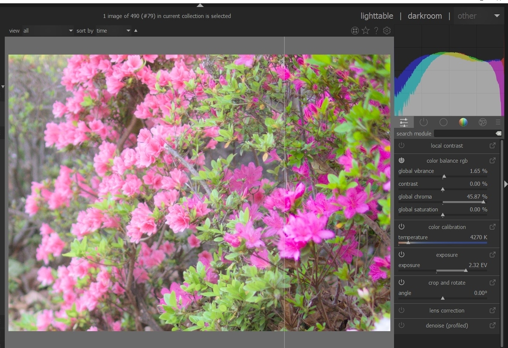
Task: Enable the lens correction module
Action: pos(401,310)
